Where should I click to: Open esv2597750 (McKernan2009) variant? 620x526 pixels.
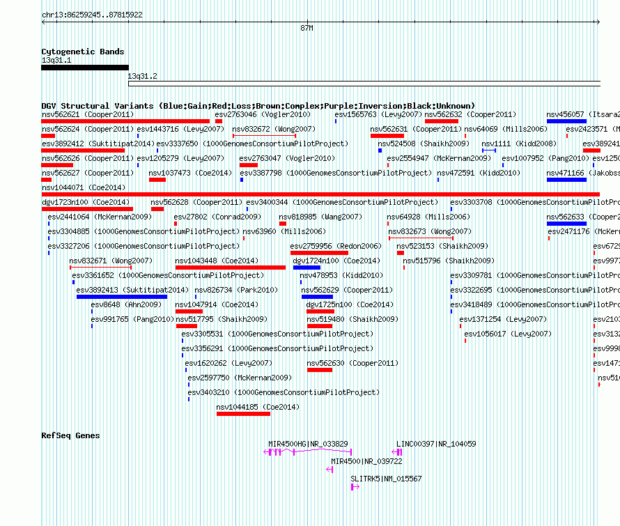240,378
